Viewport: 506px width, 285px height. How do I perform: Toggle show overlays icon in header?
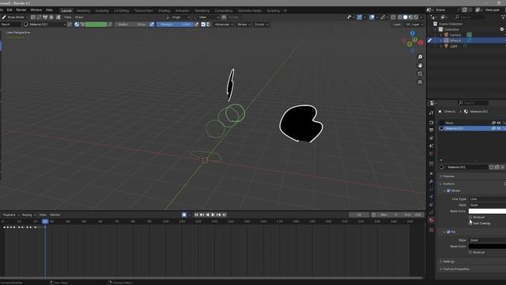(x=372, y=17)
